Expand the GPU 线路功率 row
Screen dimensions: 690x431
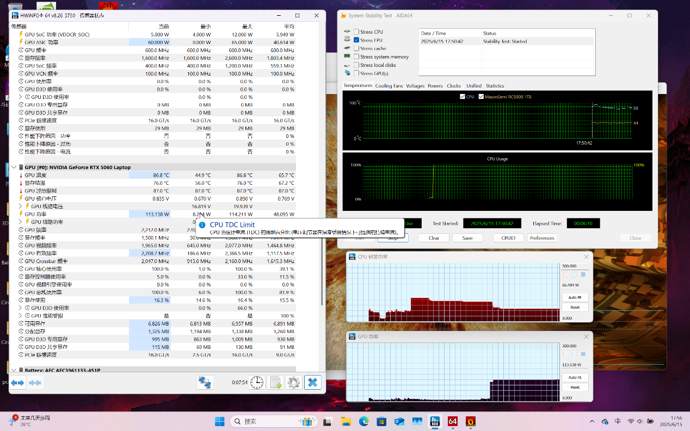point(21,222)
